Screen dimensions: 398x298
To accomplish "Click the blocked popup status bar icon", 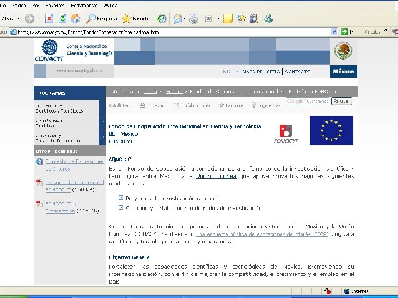I will [x=327, y=291].
